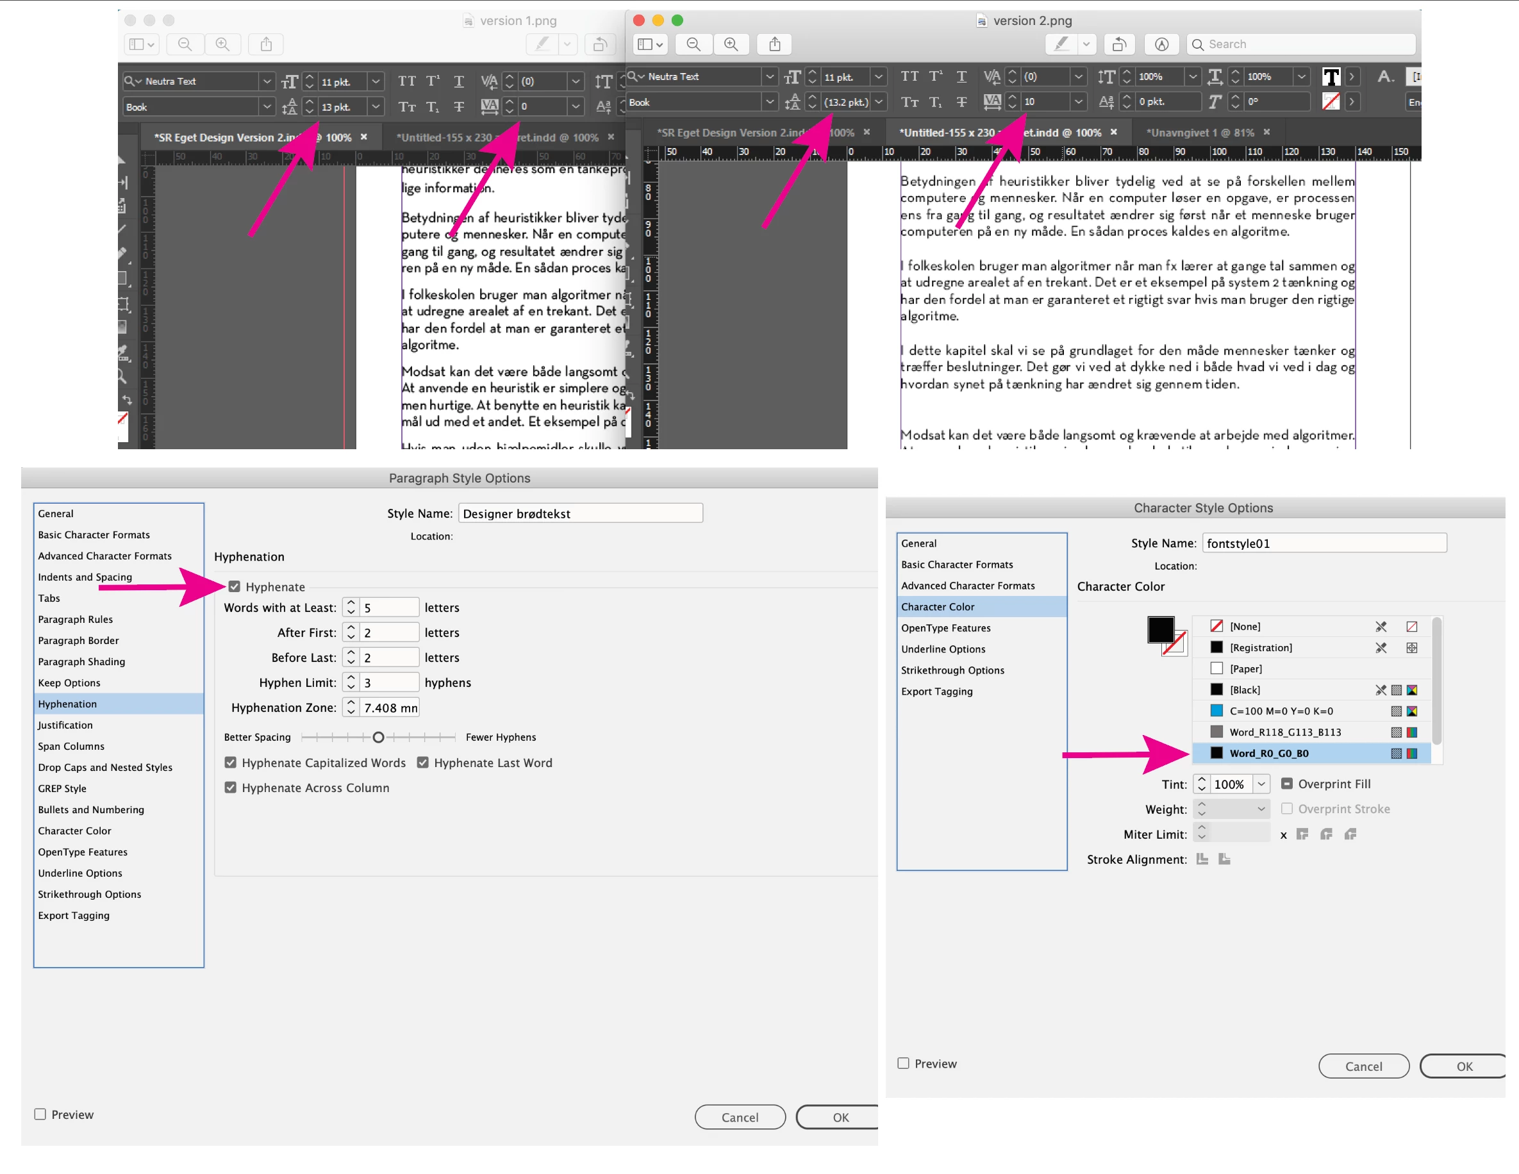Click the Style Name field containing fontstyle01
The height and width of the screenshot is (1174, 1519).
coord(1325,543)
